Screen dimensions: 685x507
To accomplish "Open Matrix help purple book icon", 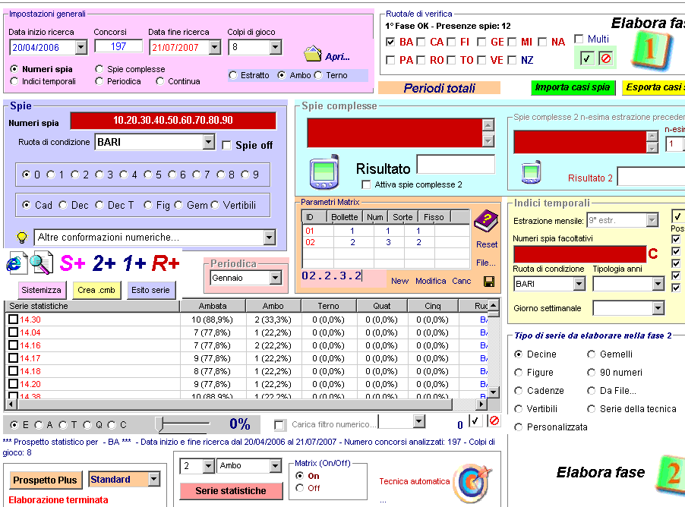I will click(x=486, y=221).
